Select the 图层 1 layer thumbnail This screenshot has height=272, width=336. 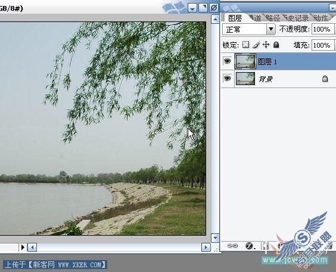(x=245, y=61)
